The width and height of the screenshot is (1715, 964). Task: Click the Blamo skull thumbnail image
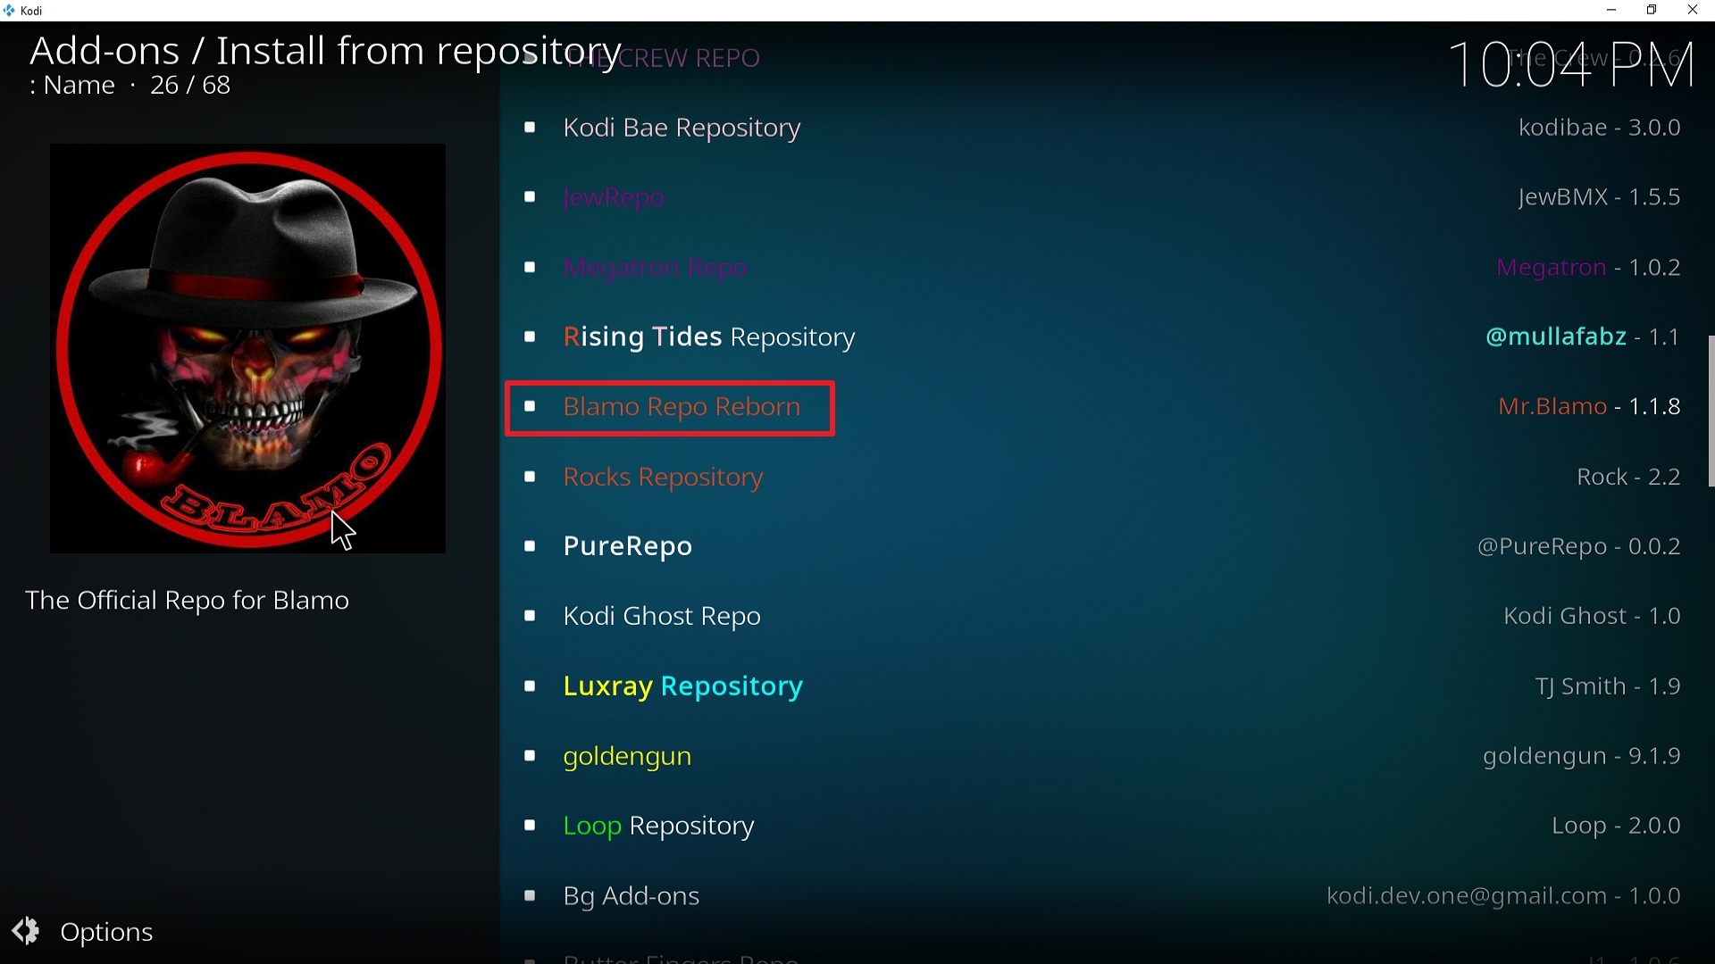coord(247,348)
